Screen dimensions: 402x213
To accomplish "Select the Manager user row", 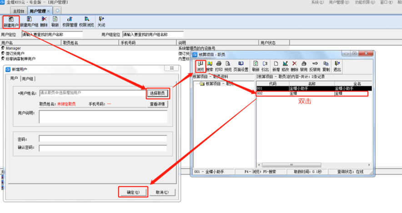I will (145, 48).
